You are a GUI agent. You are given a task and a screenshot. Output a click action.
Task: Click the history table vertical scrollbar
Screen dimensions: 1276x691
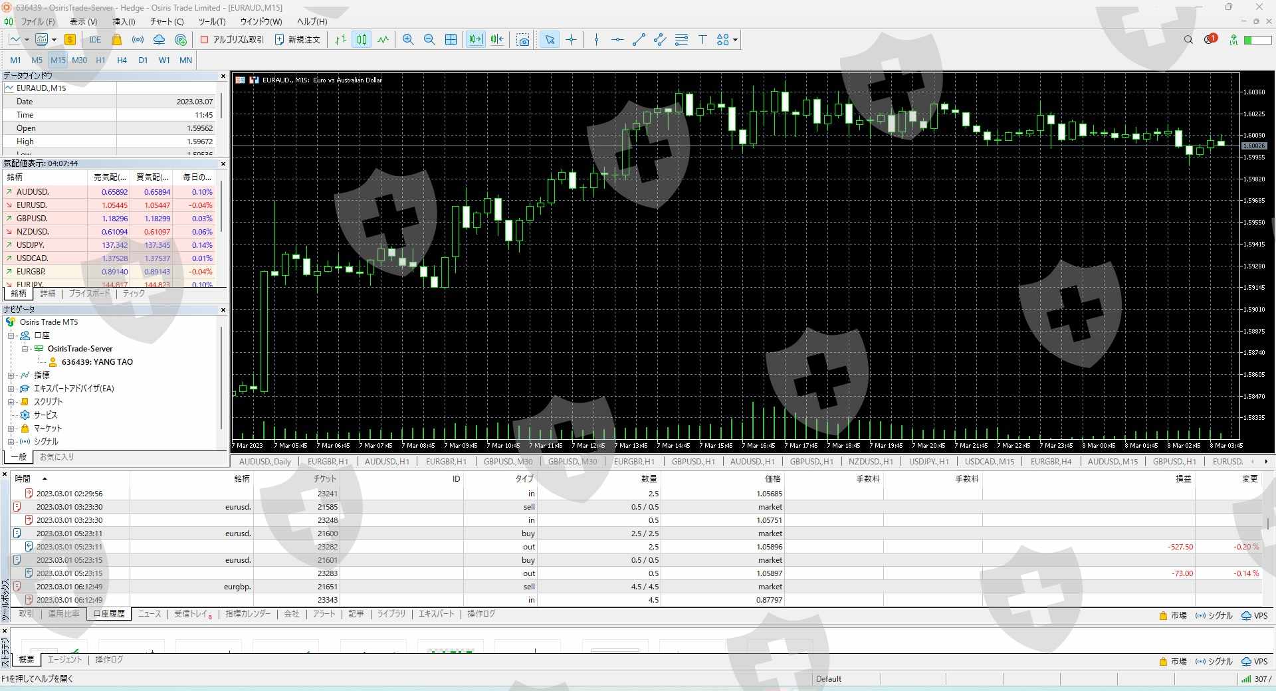point(1268,525)
